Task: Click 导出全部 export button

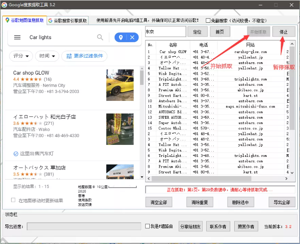Action: [x=282, y=202]
